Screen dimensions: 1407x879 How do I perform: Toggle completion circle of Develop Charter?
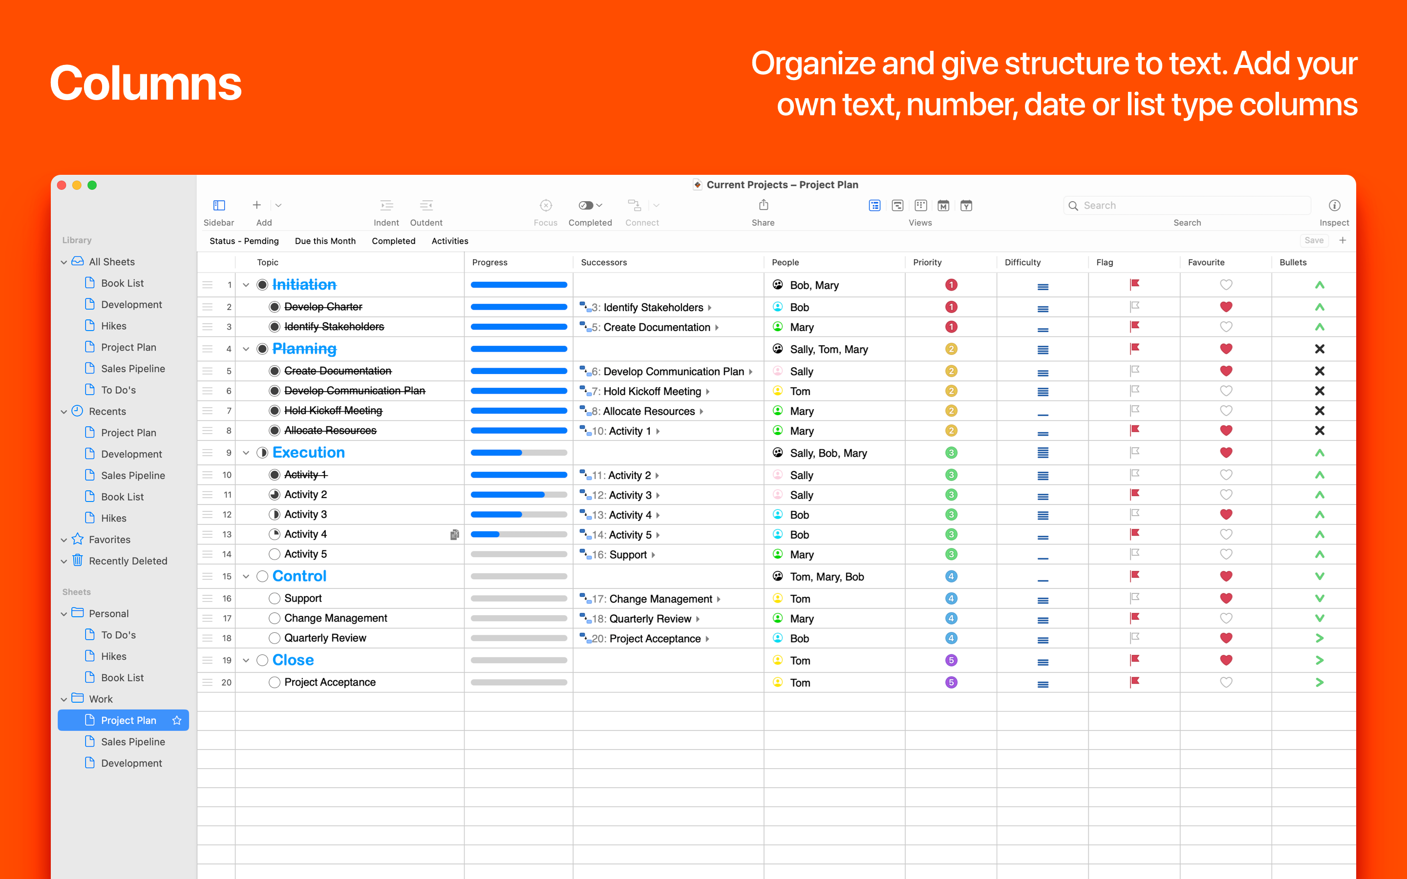(x=275, y=306)
